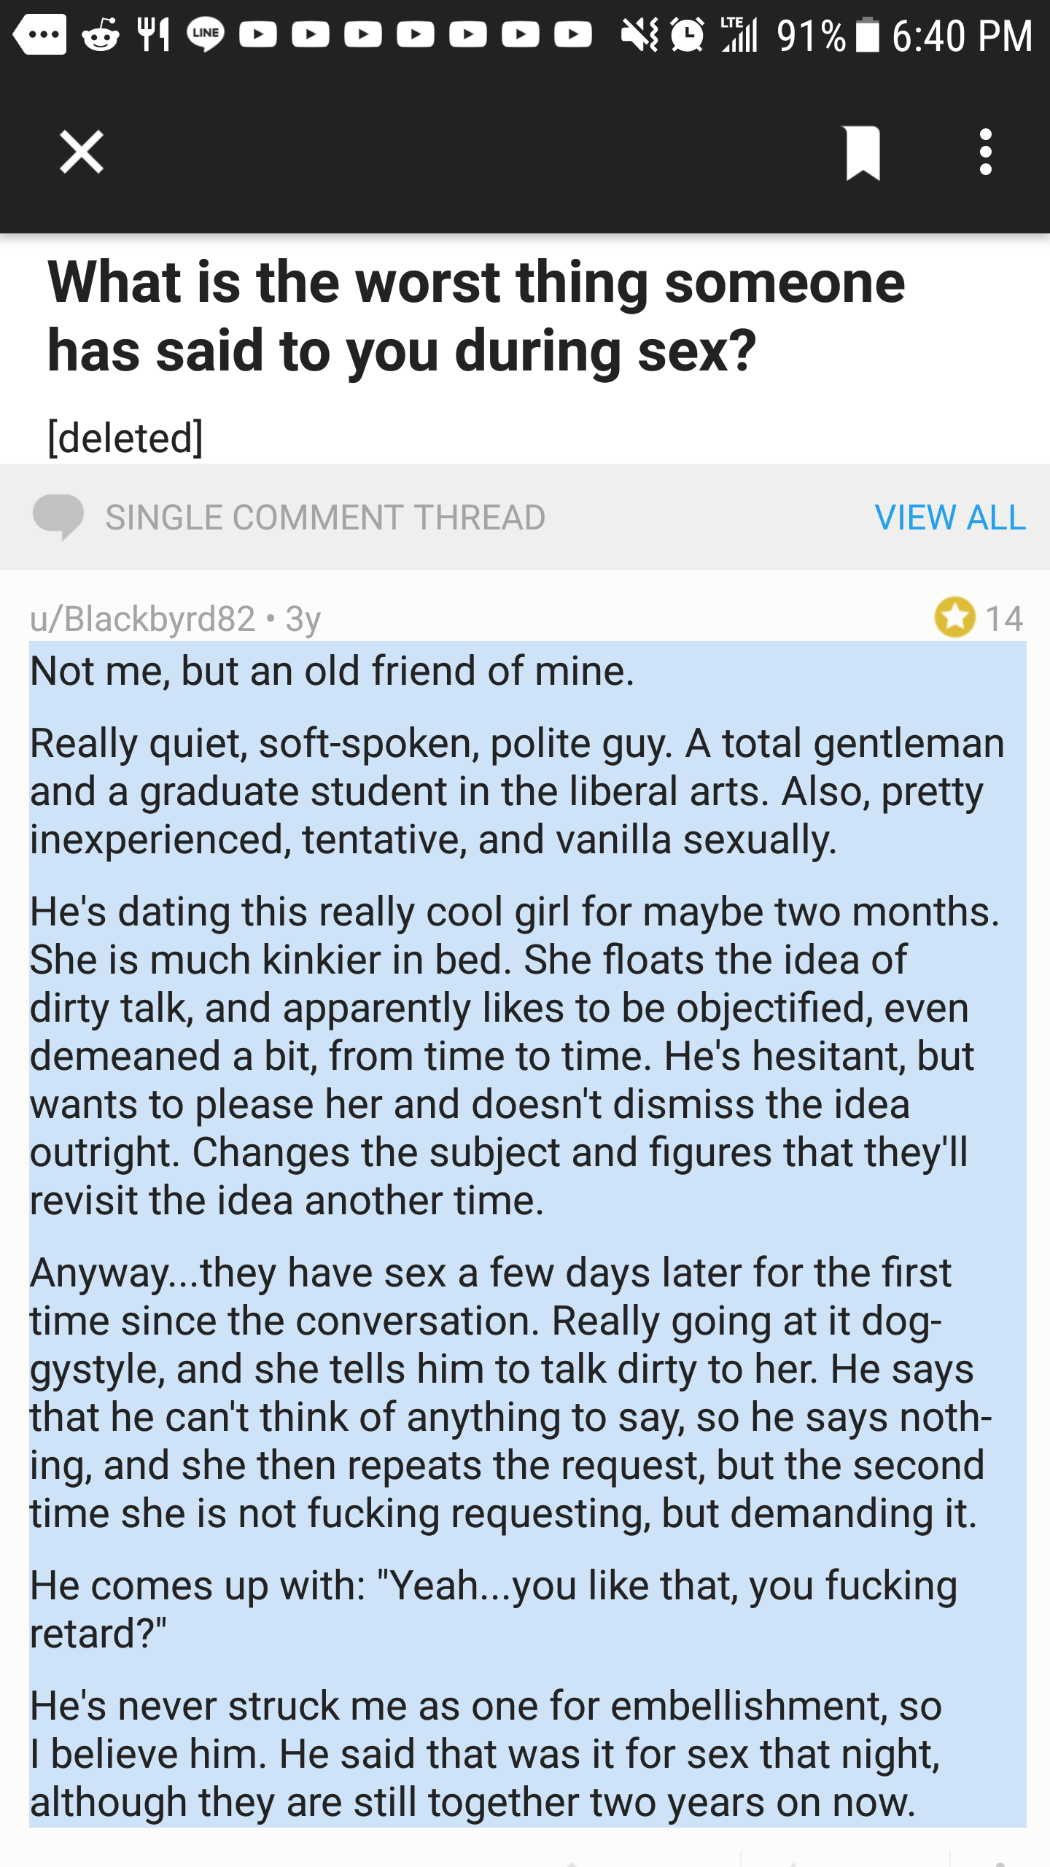
Task: Tap the fork and knife notification icon
Action: [154, 34]
